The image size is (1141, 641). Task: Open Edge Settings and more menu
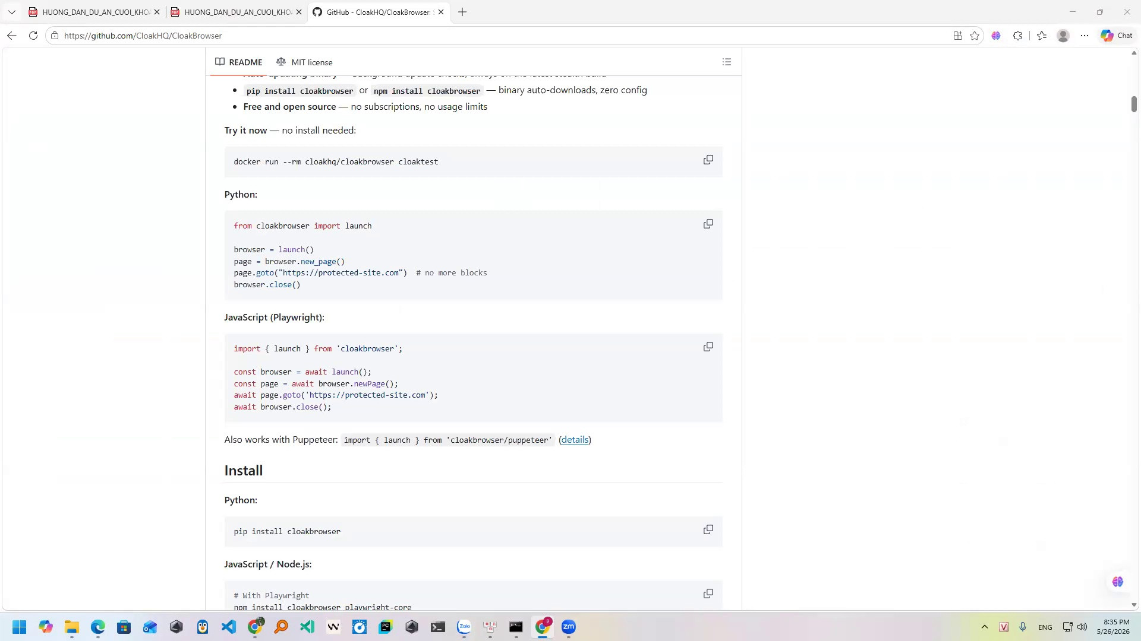coord(1085,36)
